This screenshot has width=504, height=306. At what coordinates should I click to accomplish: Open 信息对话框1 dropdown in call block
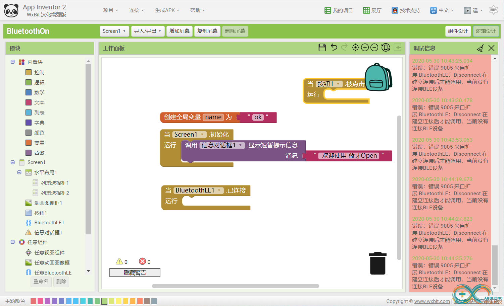click(222, 145)
